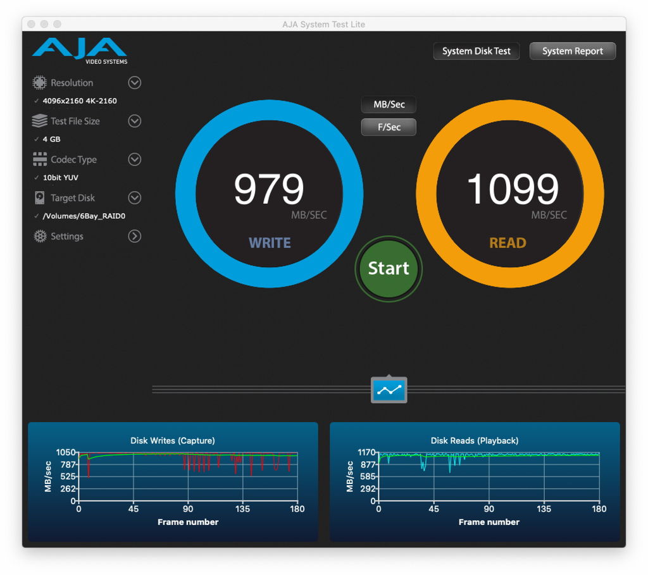Image resolution: width=648 pixels, height=575 pixels.
Task: Open Settings with its right arrow
Action: [x=134, y=237]
